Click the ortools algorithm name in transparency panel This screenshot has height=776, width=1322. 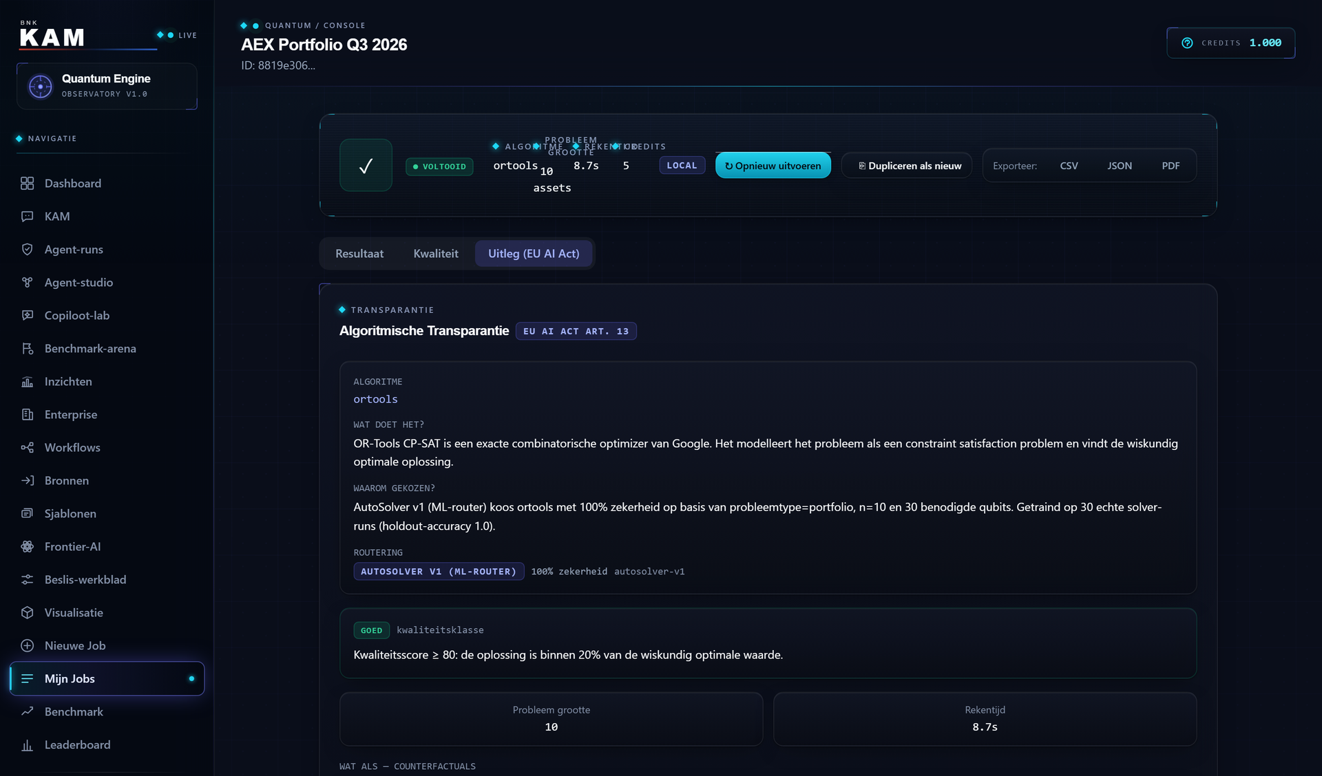pos(375,399)
